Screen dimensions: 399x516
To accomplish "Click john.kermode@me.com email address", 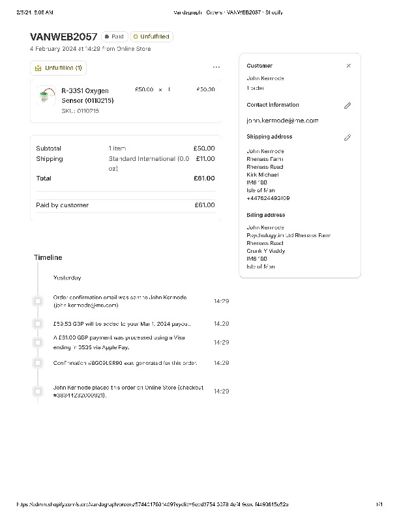I will click(282, 121).
